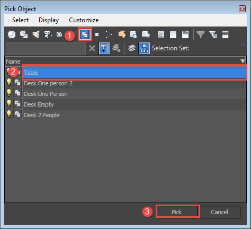Click the Select Invert icon

[185, 34]
